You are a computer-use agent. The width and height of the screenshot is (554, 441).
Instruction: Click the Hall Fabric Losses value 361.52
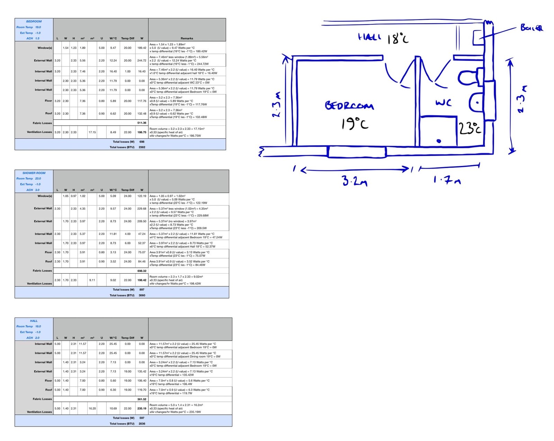click(x=142, y=399)
